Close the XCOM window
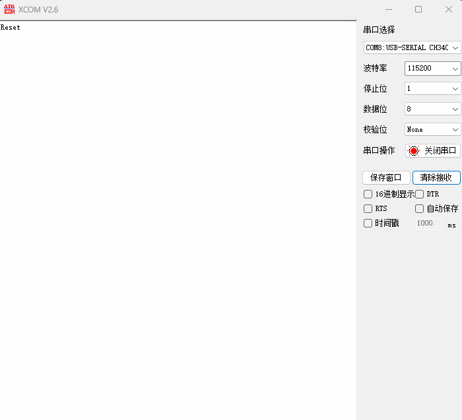Image resolution: width=462 pixels, height=420 pixels. tap(448, 9)
